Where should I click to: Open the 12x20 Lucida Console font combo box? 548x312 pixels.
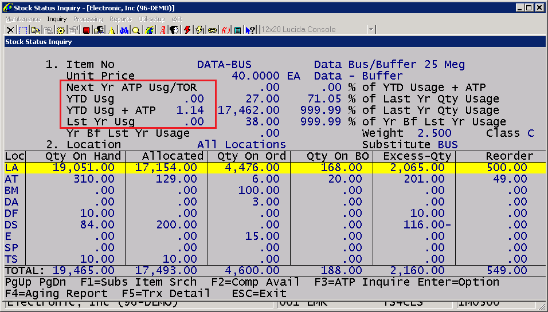click(318, 30)
